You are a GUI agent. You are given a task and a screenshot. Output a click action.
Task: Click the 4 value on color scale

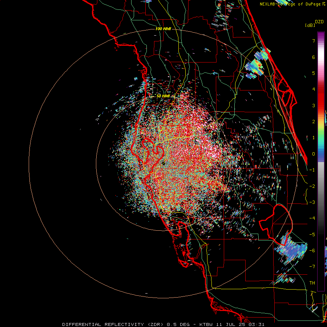click(x=314, y=89)
